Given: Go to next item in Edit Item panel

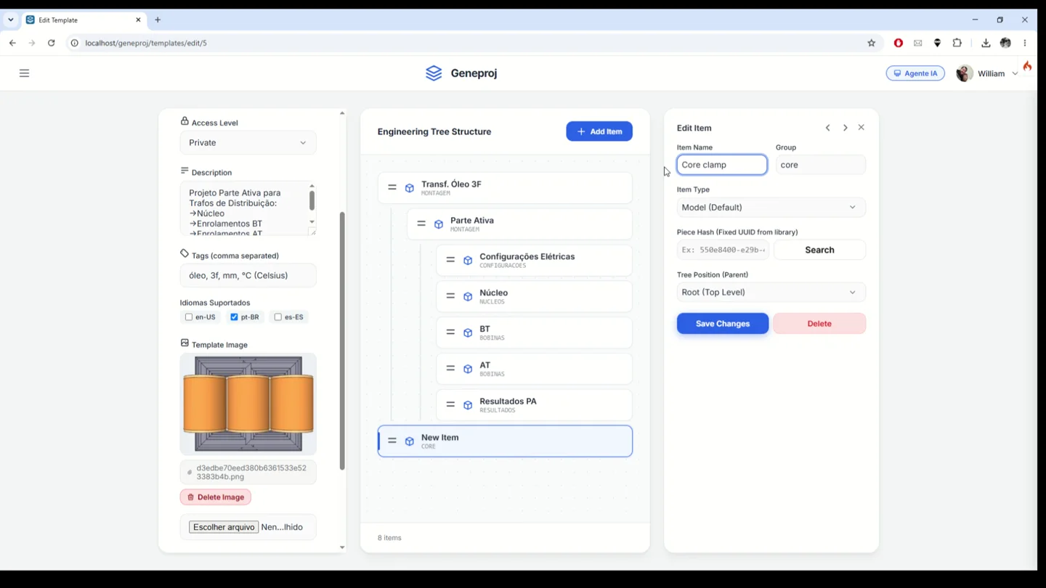Looking at the screenshot, I should click(x=845, y=128).
